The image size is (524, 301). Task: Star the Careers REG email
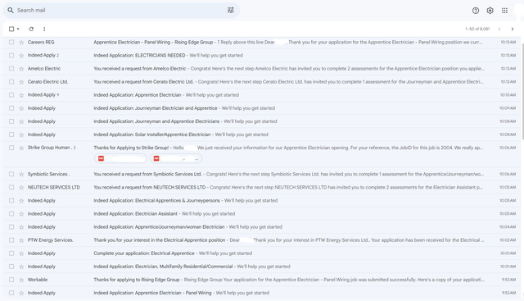(x=21, y=42)
